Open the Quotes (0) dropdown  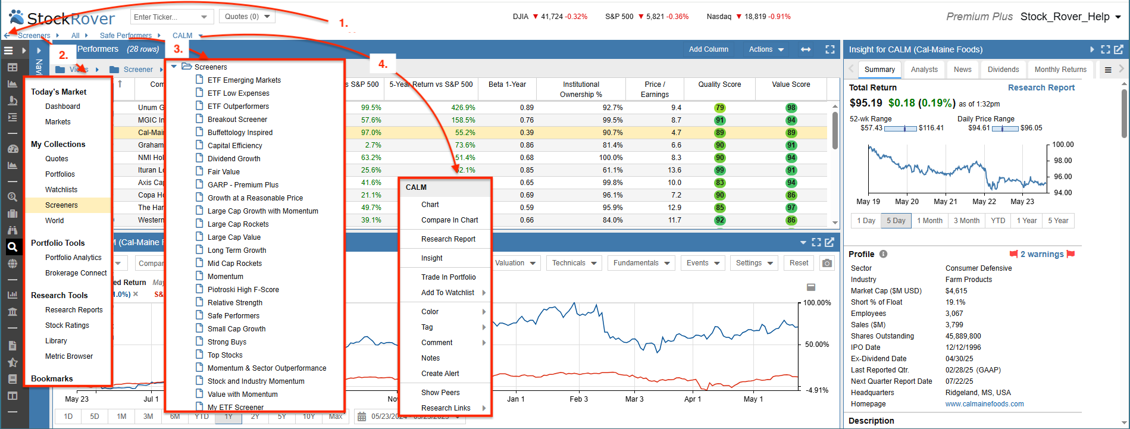click(247, 17)
